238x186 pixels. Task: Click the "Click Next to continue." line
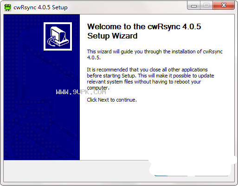pos(112,100)
